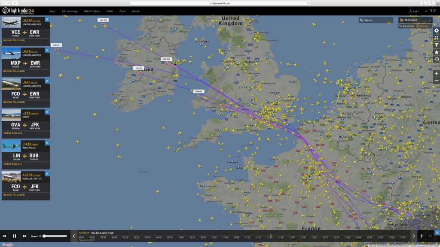Jump to 13:00 on the playback timeline

point(381,237)
